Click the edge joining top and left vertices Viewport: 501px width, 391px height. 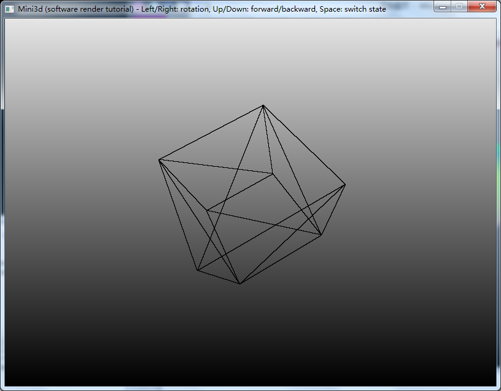(x=211, y=133)
